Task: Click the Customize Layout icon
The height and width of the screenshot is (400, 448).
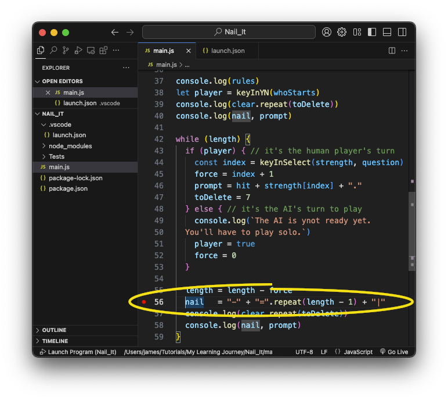Action: point(357,32)
